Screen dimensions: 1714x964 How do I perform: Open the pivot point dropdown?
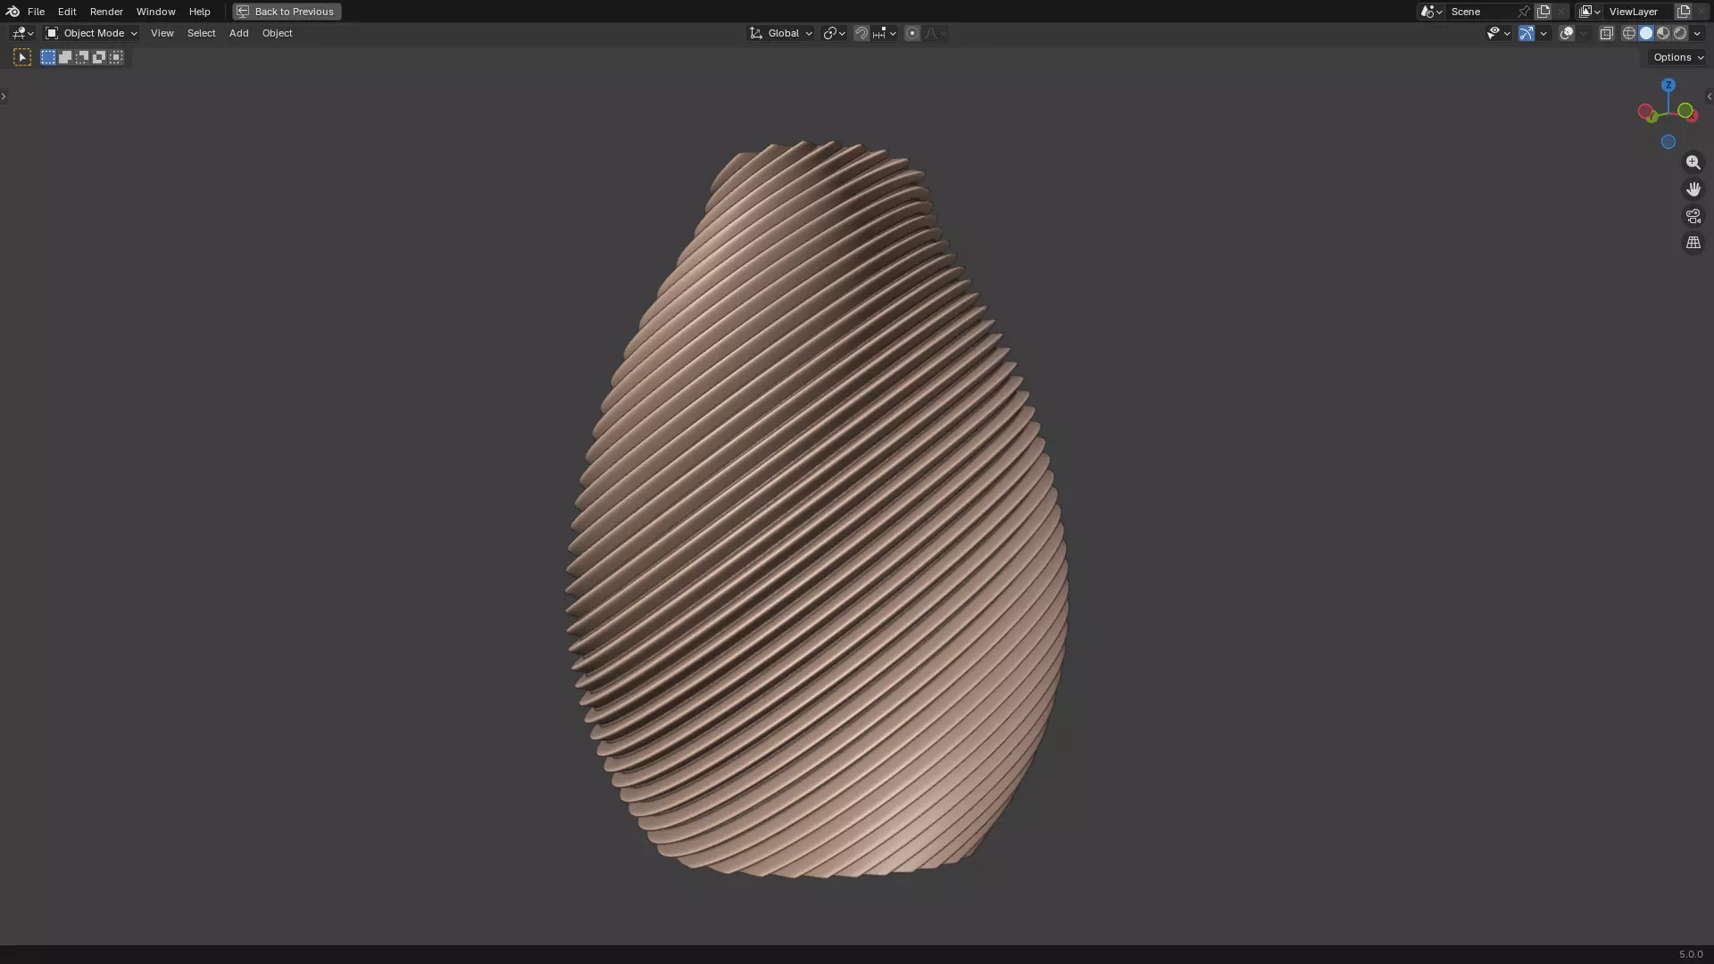pyautogui.click(x=834, y=33)
